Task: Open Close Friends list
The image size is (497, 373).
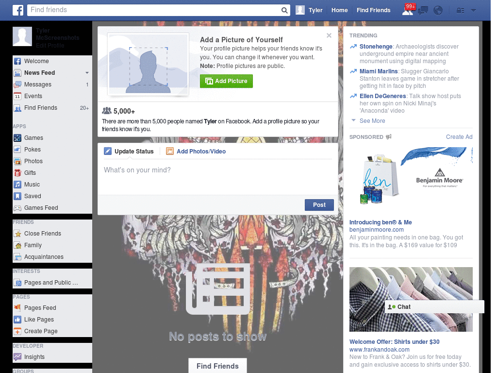Action: [x=52, y=234]
